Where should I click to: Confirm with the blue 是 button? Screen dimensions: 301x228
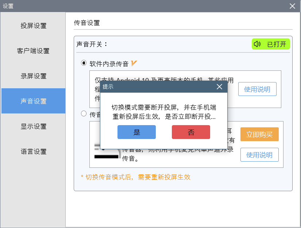136,132
